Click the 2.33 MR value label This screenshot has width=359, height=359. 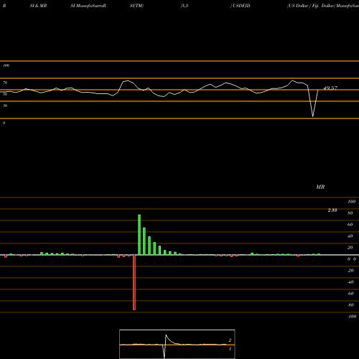pyautogui.click(x=332, y=210)
